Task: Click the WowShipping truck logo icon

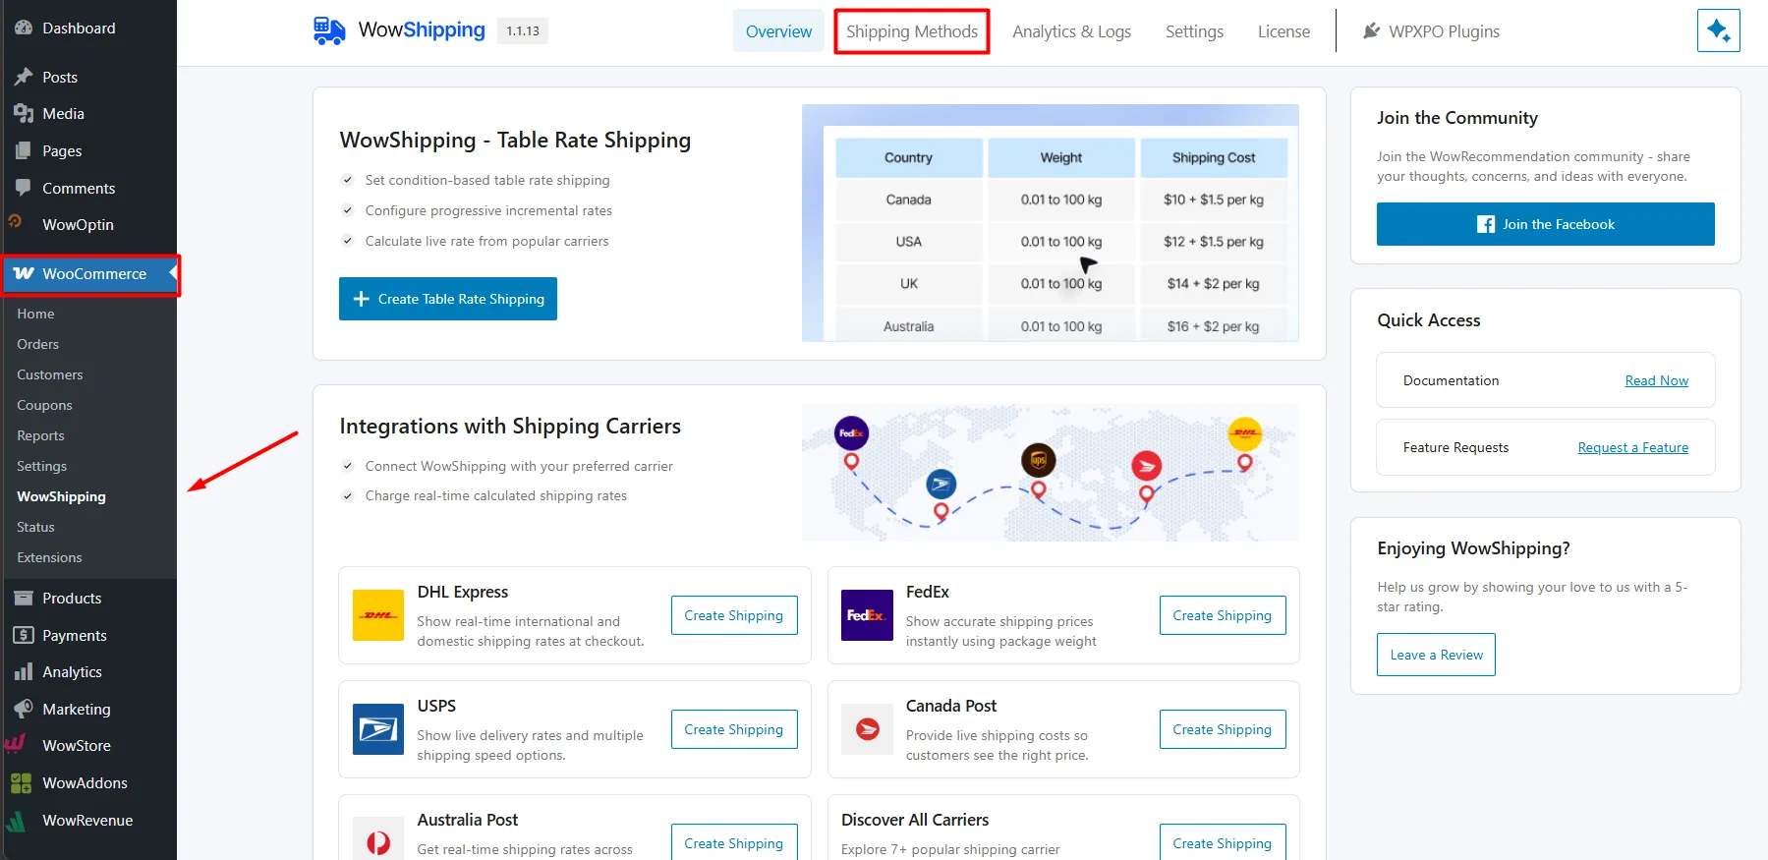Action: [329, 30]
